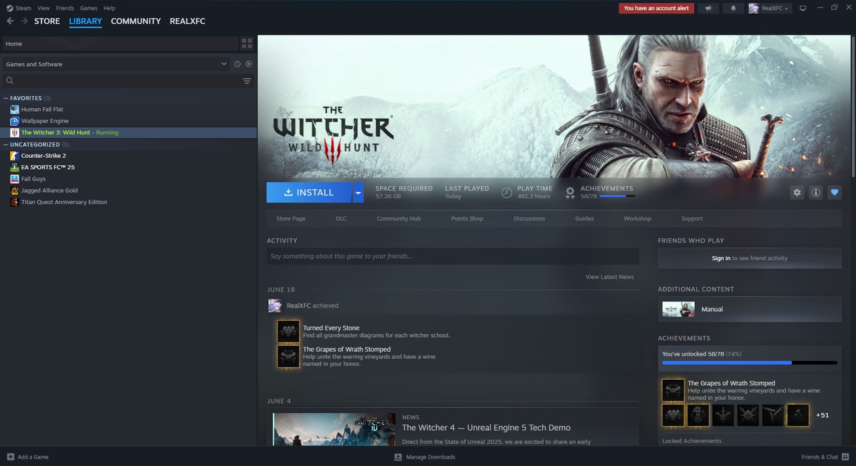
Task: Click the +51 more achievements badge
Action: 823,415
